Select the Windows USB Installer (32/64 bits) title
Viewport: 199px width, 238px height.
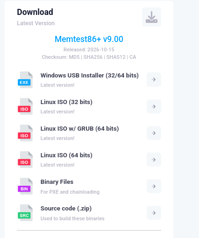pyautogui.click(x=90, y=76)
